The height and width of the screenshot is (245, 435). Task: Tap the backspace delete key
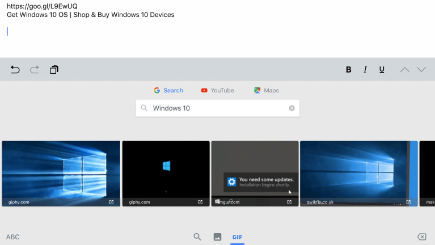(x=422, y=236)
